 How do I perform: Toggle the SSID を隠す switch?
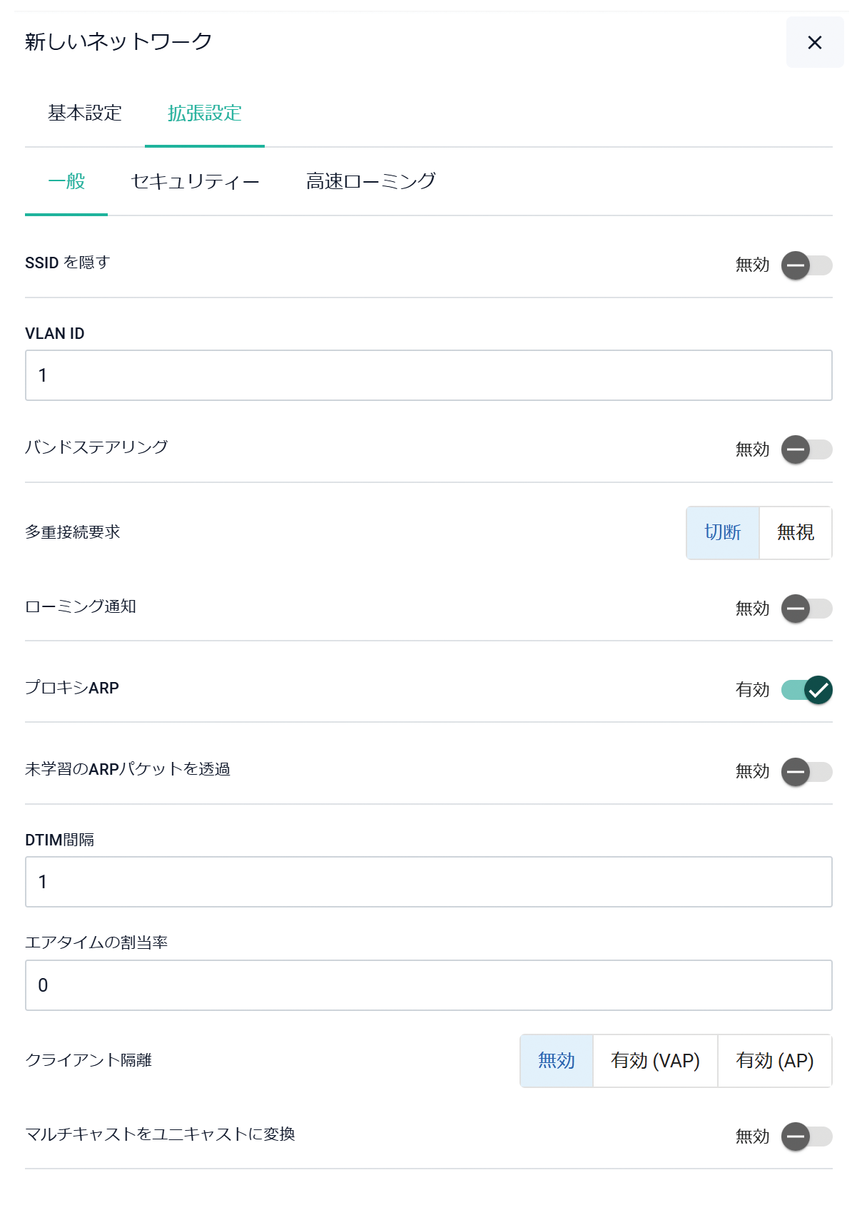coord(806,265)
